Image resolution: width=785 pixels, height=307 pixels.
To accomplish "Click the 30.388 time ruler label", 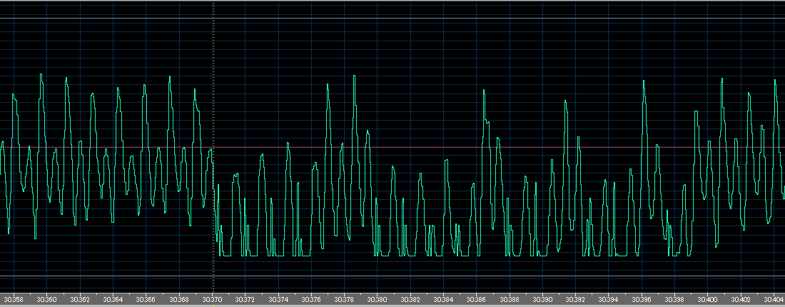I will (510, 299).
